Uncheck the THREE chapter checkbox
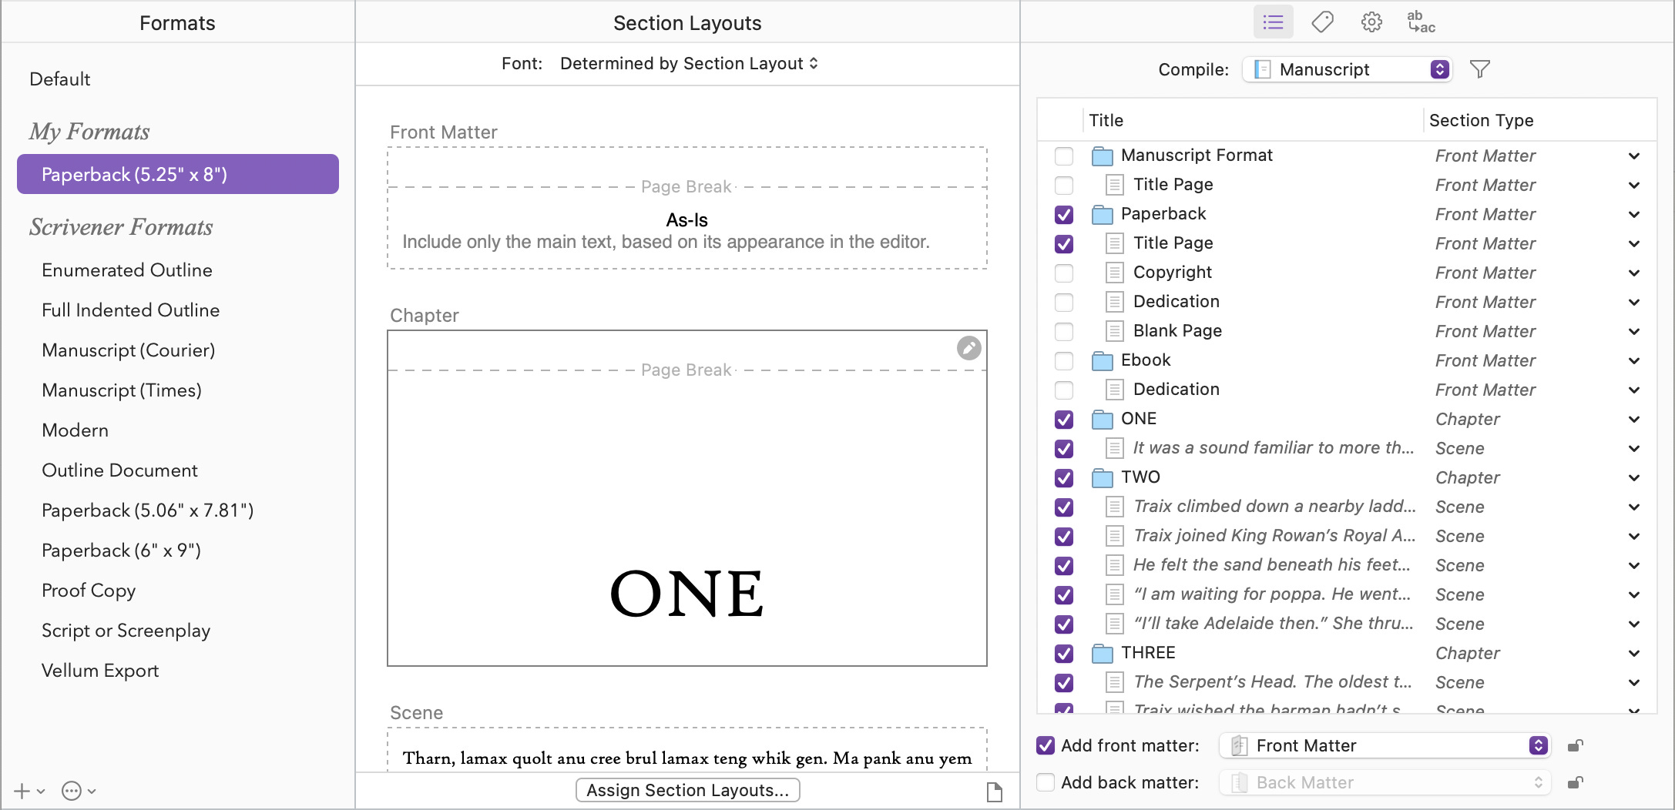This screenshot has width=1675, height=810. point(1064,653)
